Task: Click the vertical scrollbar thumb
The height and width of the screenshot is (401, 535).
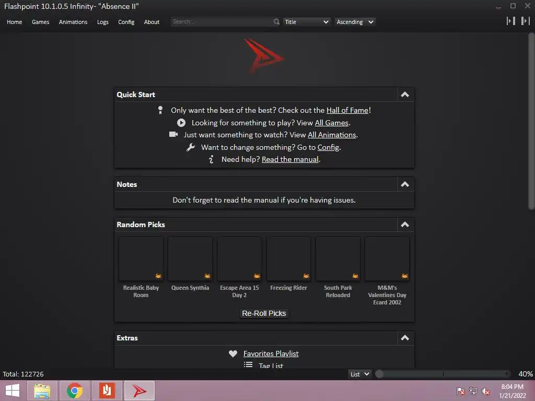Action: (531, 121)
